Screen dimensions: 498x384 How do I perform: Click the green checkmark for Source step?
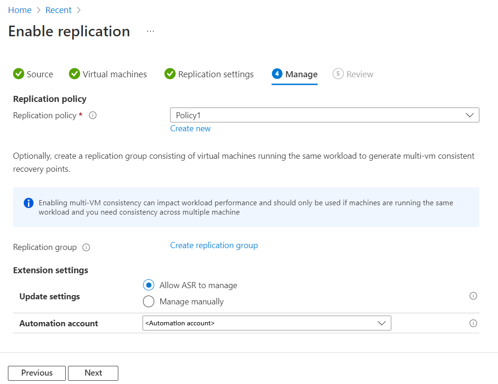(19, 74)
